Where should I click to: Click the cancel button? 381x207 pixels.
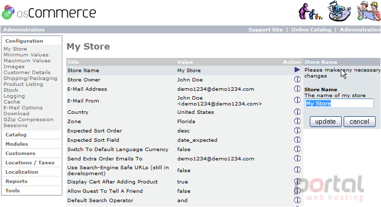[359, 121]
